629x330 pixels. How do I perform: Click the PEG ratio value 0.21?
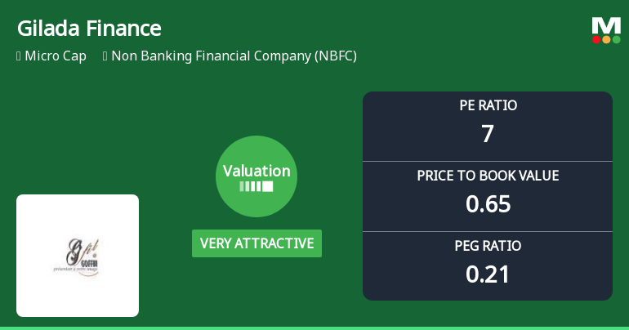[488, 274]
